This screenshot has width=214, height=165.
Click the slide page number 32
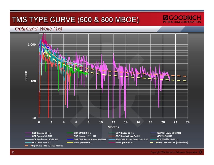(x=13, y=152)
